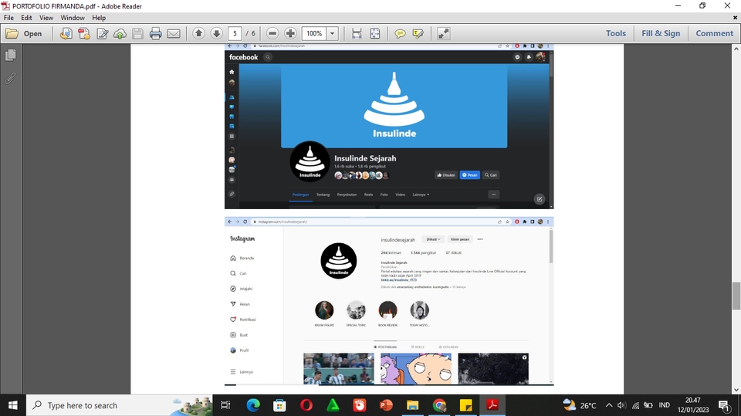Click the Create PDF online icon
This screenshot has height=416, width=741.
pyautogui.click(x=66, y=33)
